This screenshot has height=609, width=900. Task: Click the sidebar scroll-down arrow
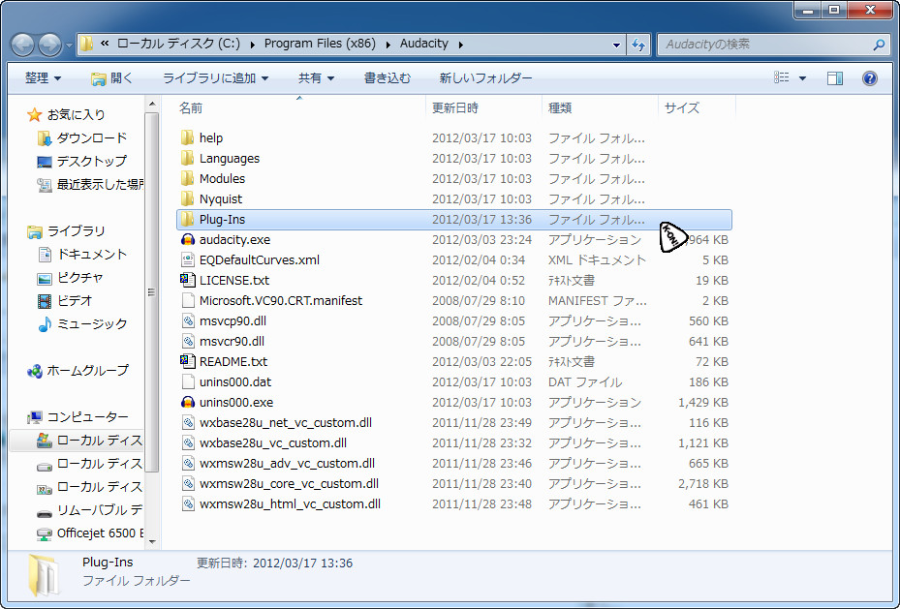click(152, 541)
